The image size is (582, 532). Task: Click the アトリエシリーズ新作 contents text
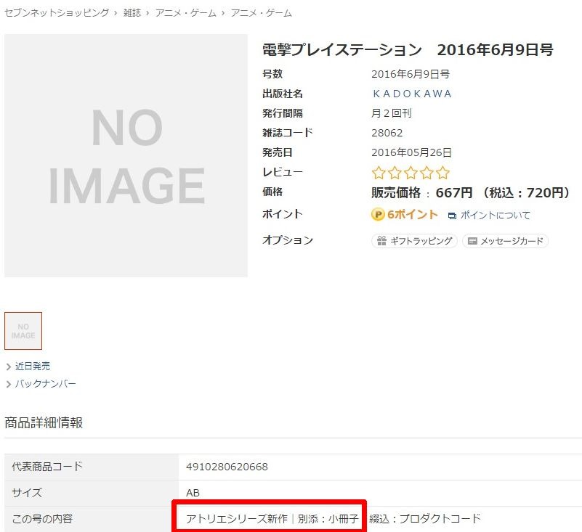coord(237,519)
